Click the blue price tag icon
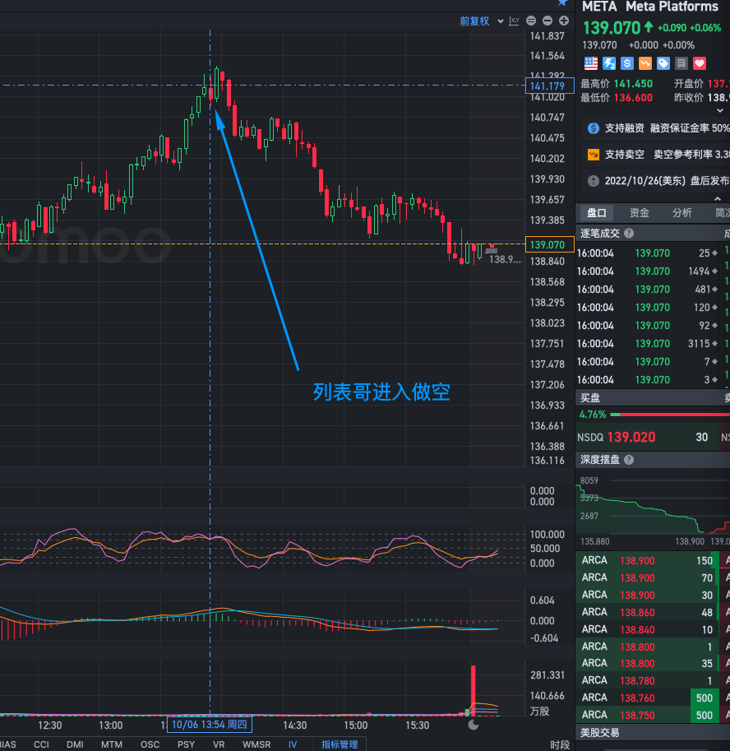The image size is (730, 751). [663, 63]
